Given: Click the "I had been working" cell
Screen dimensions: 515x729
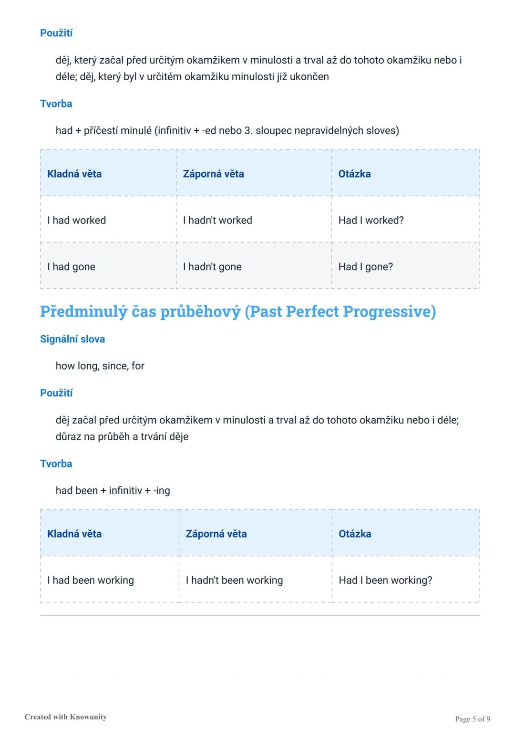Looking at the screenshot, I should coord(91,580).
